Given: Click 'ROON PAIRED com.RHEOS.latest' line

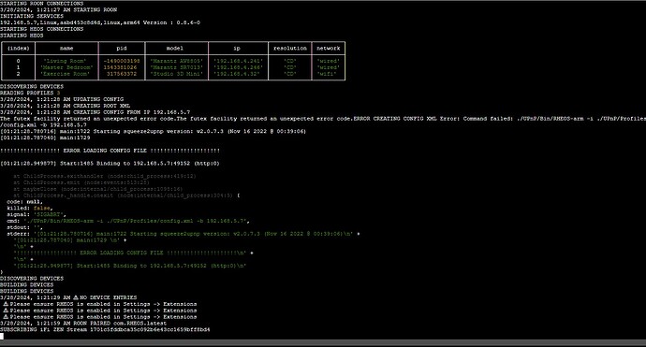Looking at the screenshot, I should tap(83, 323).
